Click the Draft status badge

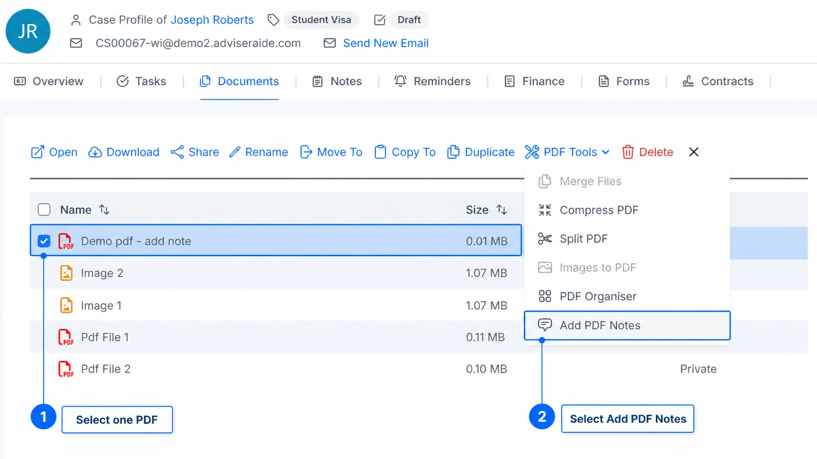click(409, 20)
